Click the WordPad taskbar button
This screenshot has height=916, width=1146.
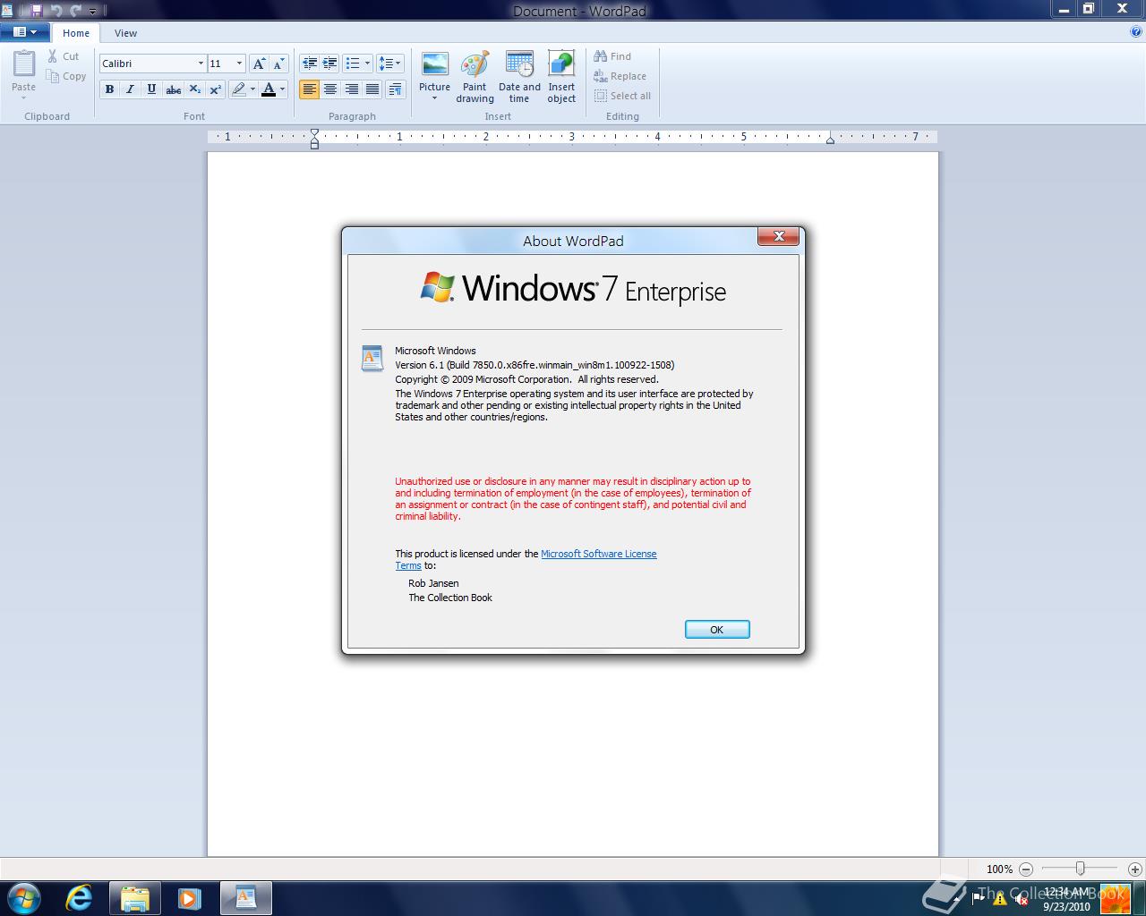point(245,897)
